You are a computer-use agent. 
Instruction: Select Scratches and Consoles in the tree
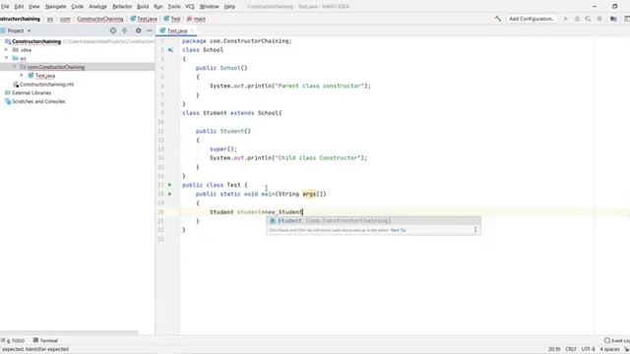[38, 101]
